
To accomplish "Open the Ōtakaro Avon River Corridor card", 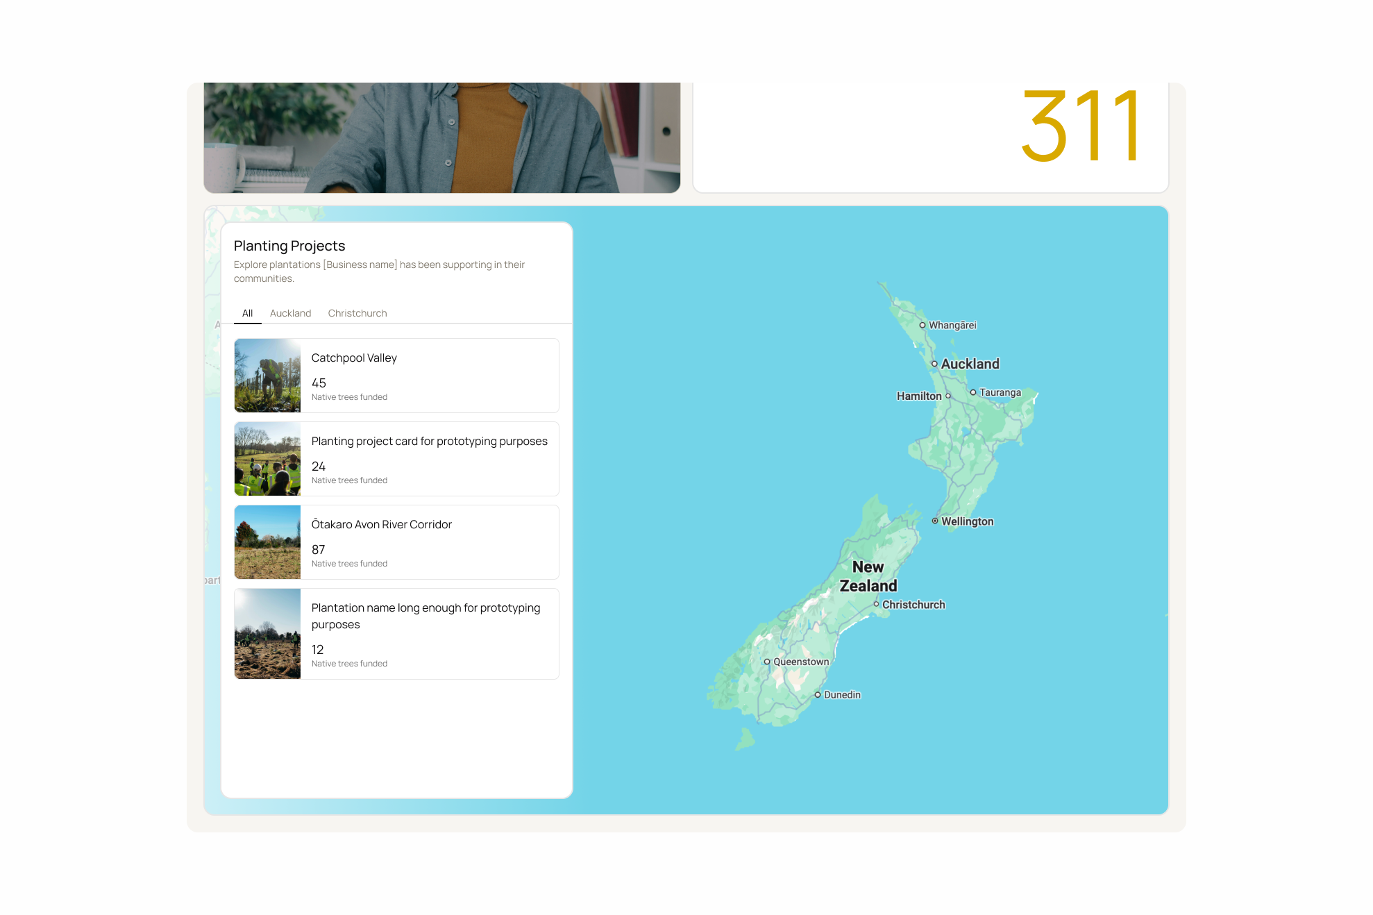I will 396,542.
